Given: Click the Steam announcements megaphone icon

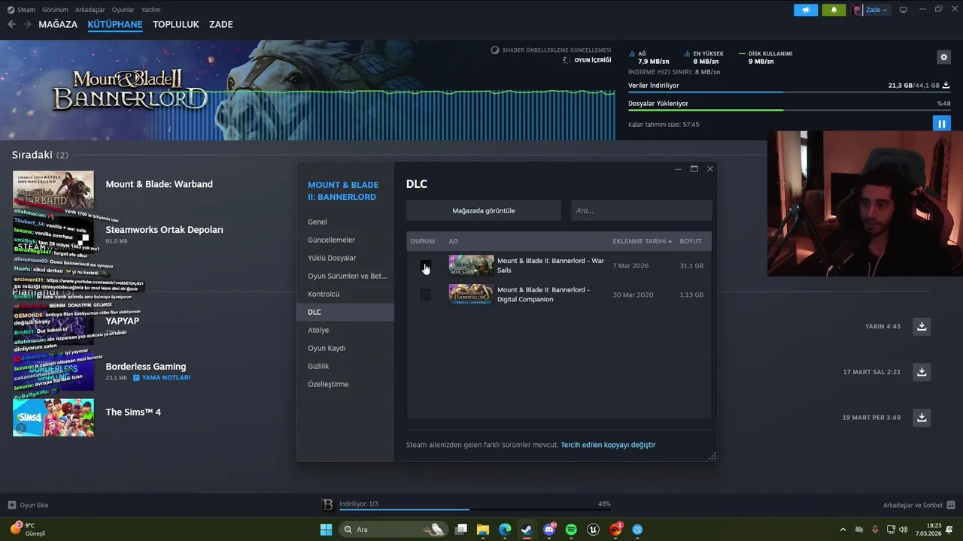Looking at the screenshot, I should pos(805,10).
